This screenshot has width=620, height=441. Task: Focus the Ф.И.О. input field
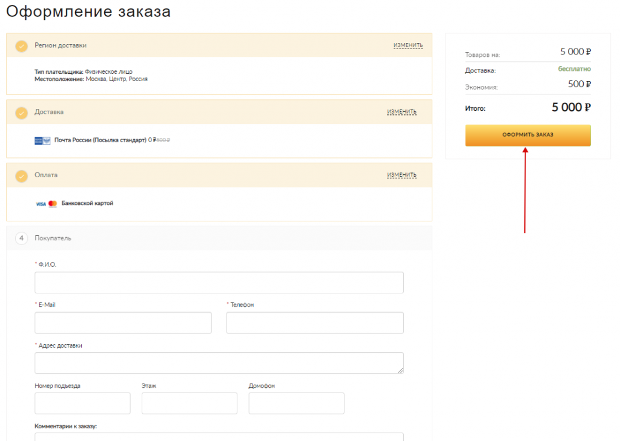click(219, 283)
